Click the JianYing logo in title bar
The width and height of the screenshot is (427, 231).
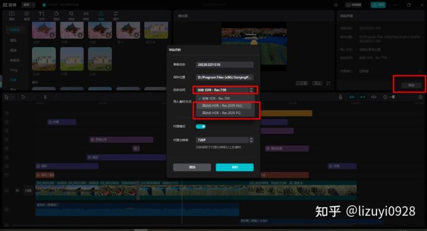coord(9,5)
